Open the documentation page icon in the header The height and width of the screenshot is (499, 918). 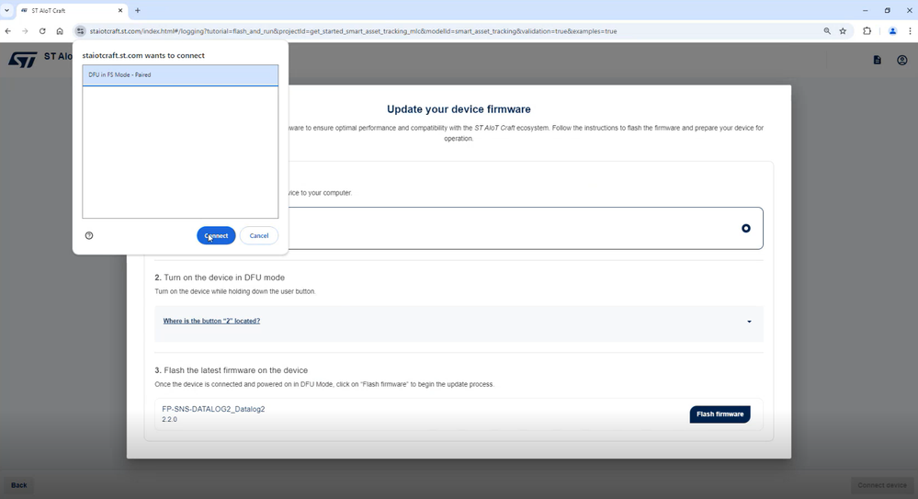click(x=877, y=60)
